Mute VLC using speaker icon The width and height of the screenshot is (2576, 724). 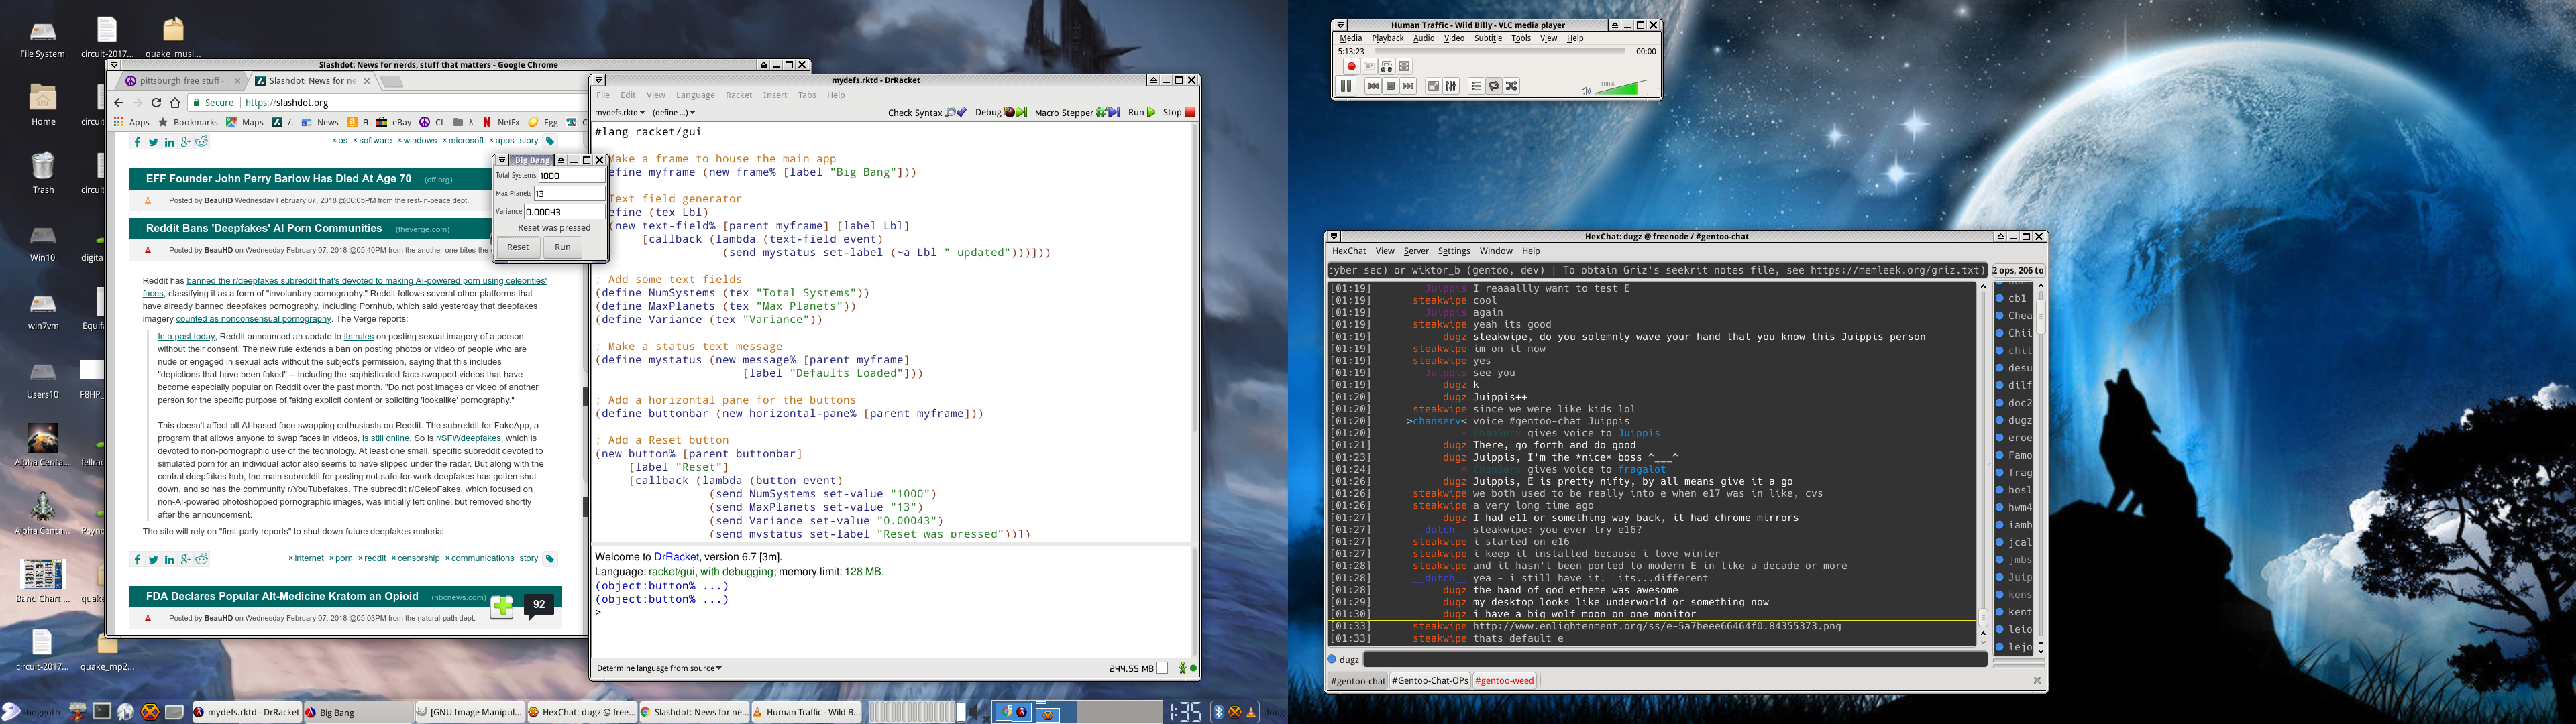1586,91
